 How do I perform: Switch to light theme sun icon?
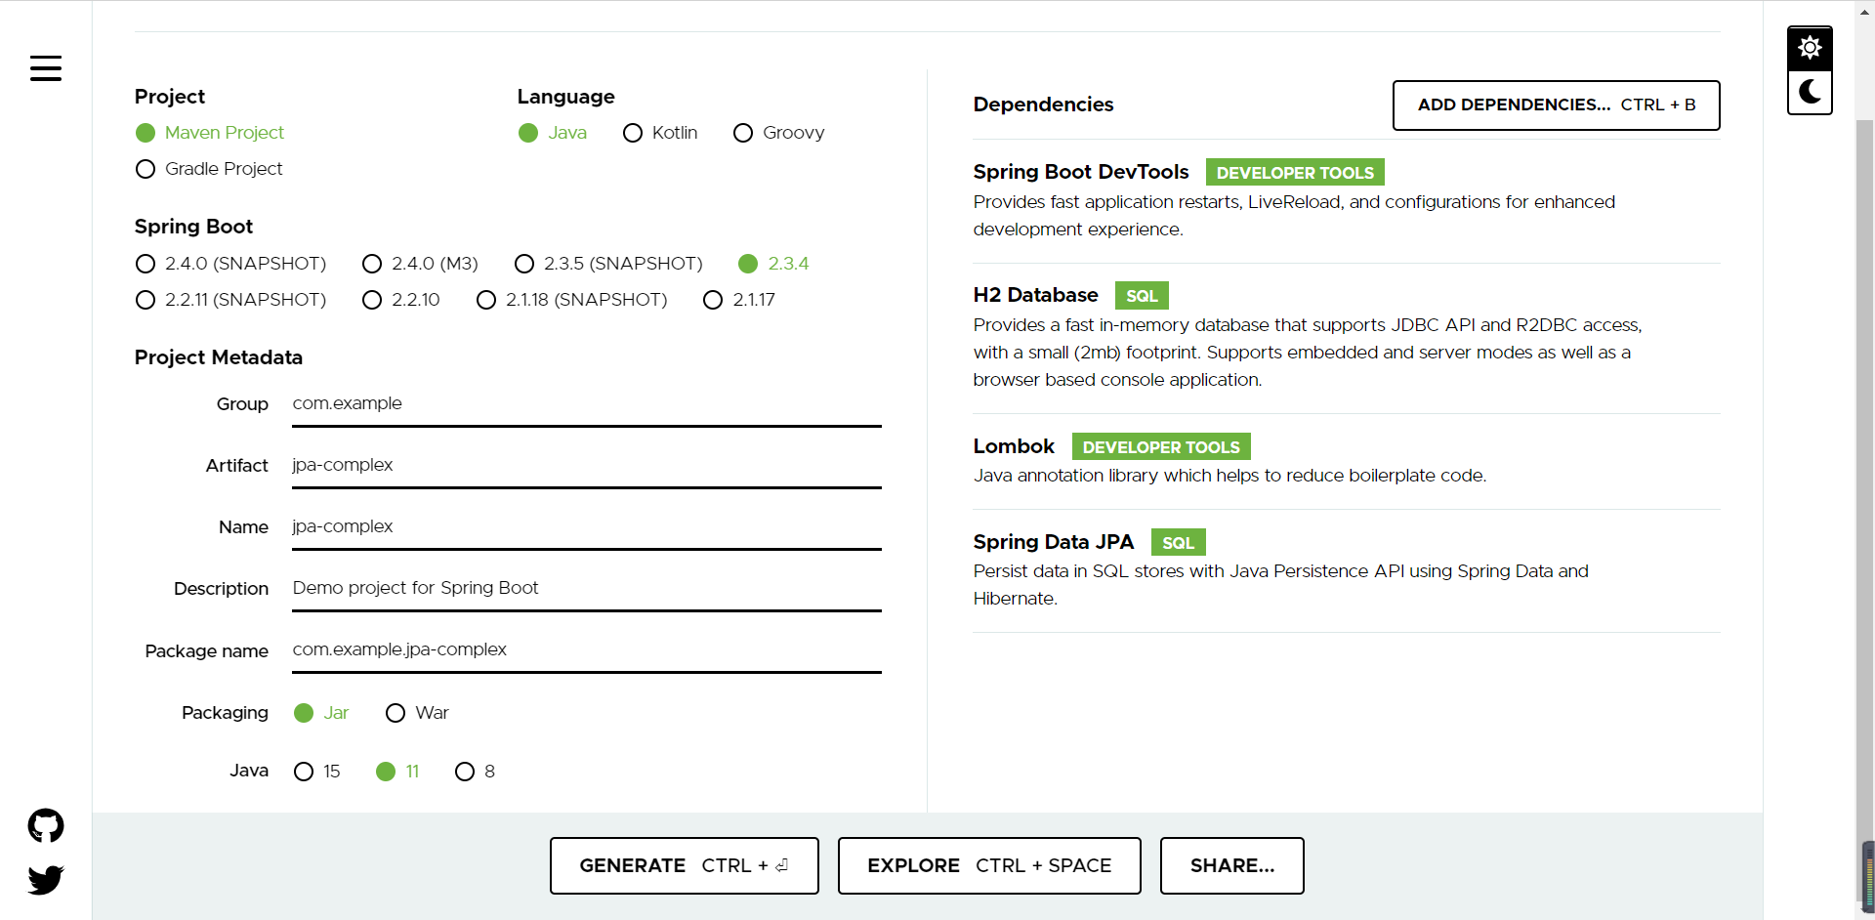[1810, 48]
